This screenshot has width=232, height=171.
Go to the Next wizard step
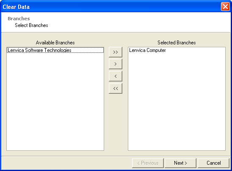pos(180,163)
